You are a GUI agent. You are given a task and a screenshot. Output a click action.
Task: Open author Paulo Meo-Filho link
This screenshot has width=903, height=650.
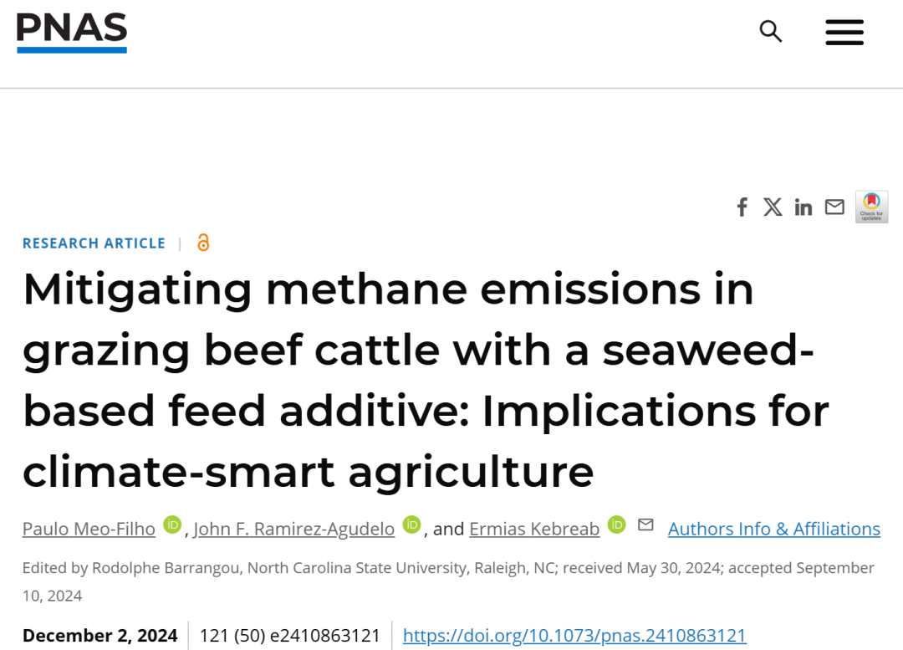89,529
